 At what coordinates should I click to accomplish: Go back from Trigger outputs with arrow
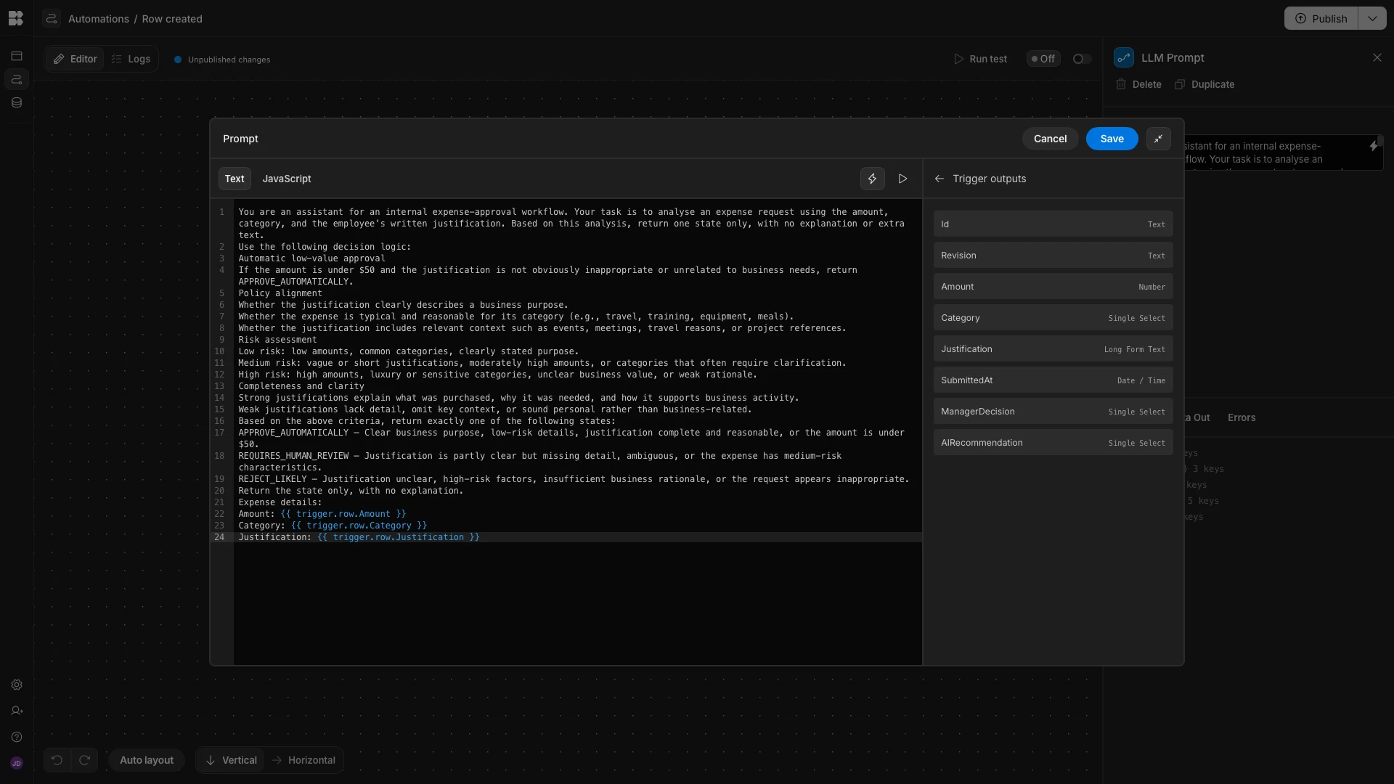point(939,179)
